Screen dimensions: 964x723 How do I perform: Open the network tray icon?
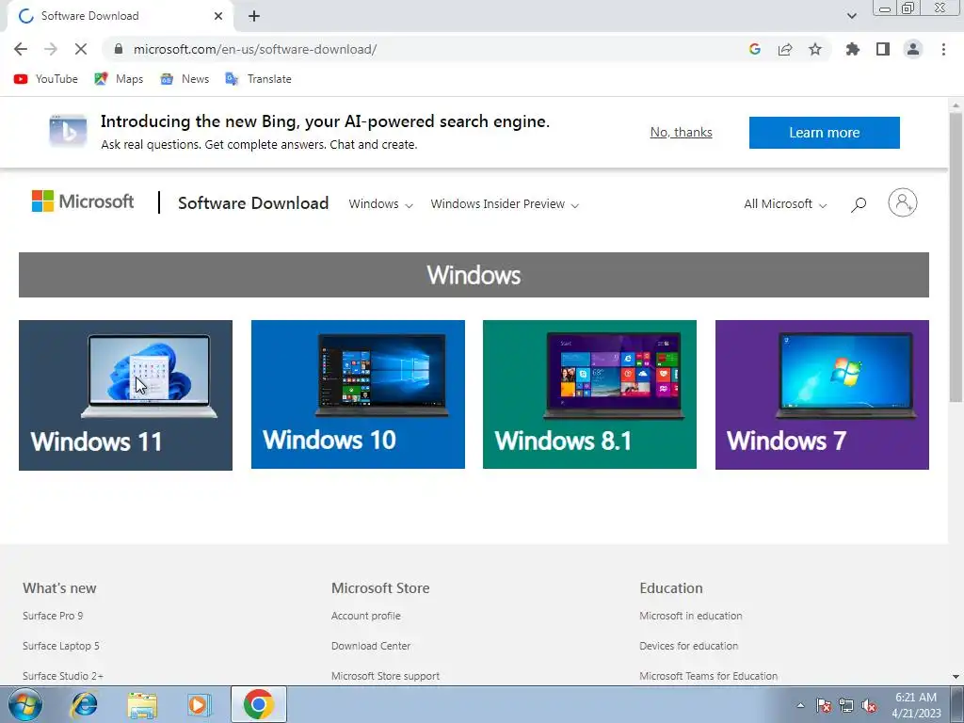click(x=846, y=705)
